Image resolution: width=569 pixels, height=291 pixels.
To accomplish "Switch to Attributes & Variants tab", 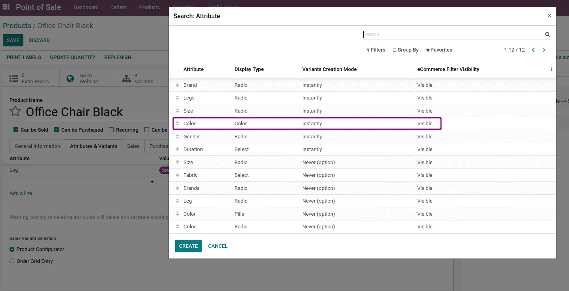I will [x=94, y=146].
